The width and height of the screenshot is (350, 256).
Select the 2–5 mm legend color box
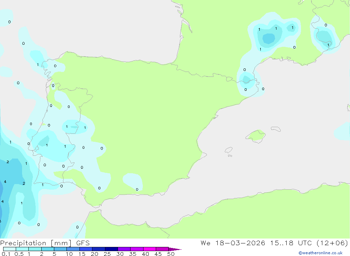(48, 249)
